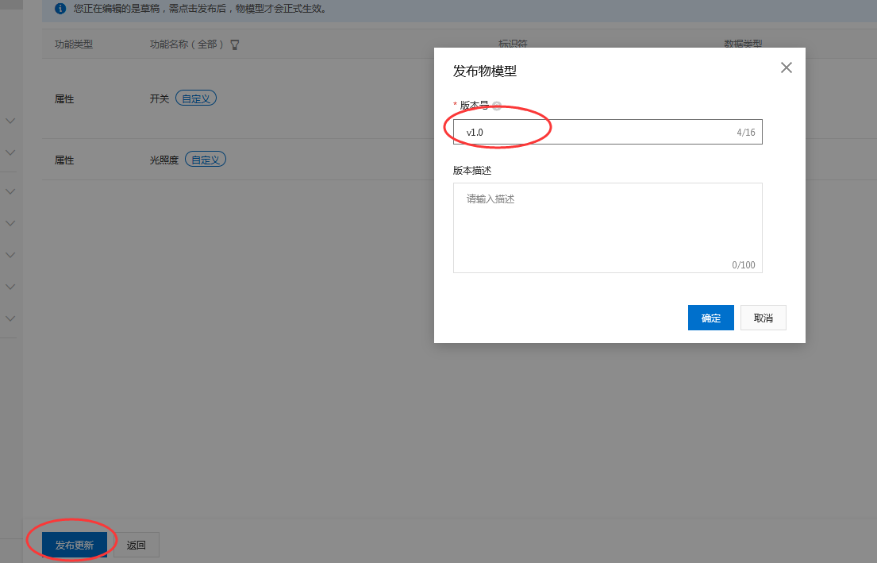The height and width of the screenshot is (563, 877).
Task: Click the 自定义 tag next to 开关
Action: point(195,98)
